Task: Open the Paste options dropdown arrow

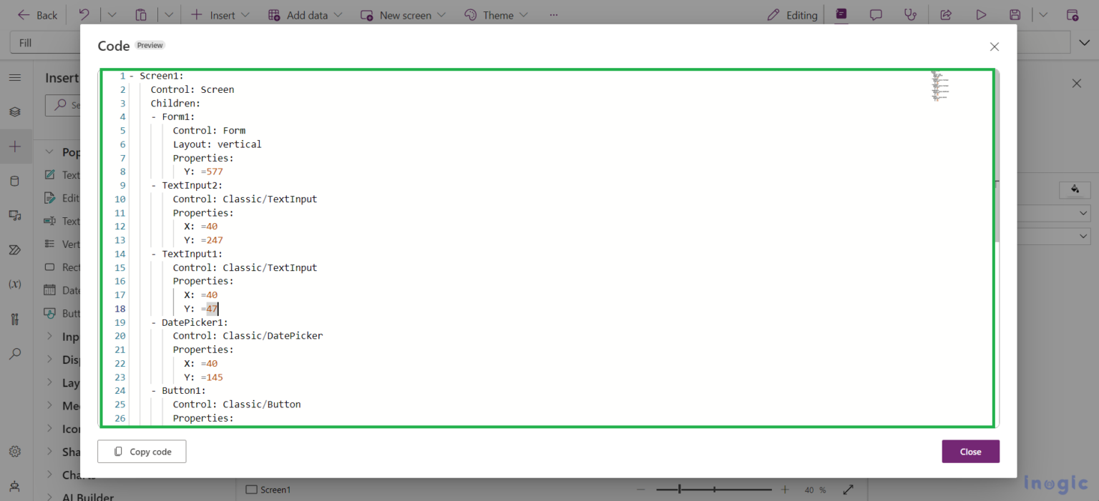Action: point(168,15)
